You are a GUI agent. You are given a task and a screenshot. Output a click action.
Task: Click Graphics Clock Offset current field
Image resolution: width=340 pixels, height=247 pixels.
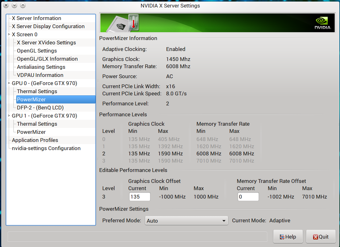coord(140,197)
